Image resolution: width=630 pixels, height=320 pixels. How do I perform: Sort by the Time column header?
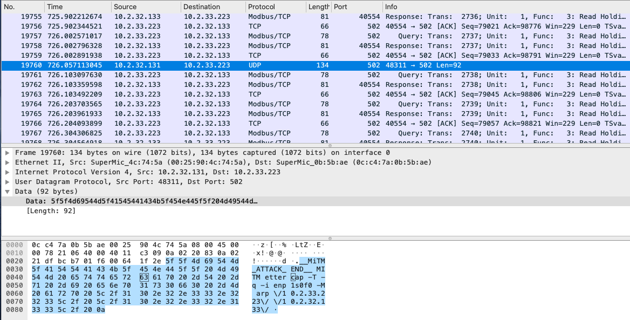click(78, 7)
